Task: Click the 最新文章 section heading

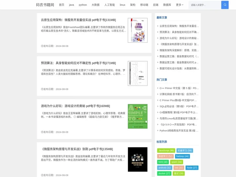Action: pos(162,17)
